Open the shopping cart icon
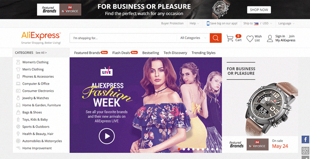 pyautogui.click(x=230, y=38)
